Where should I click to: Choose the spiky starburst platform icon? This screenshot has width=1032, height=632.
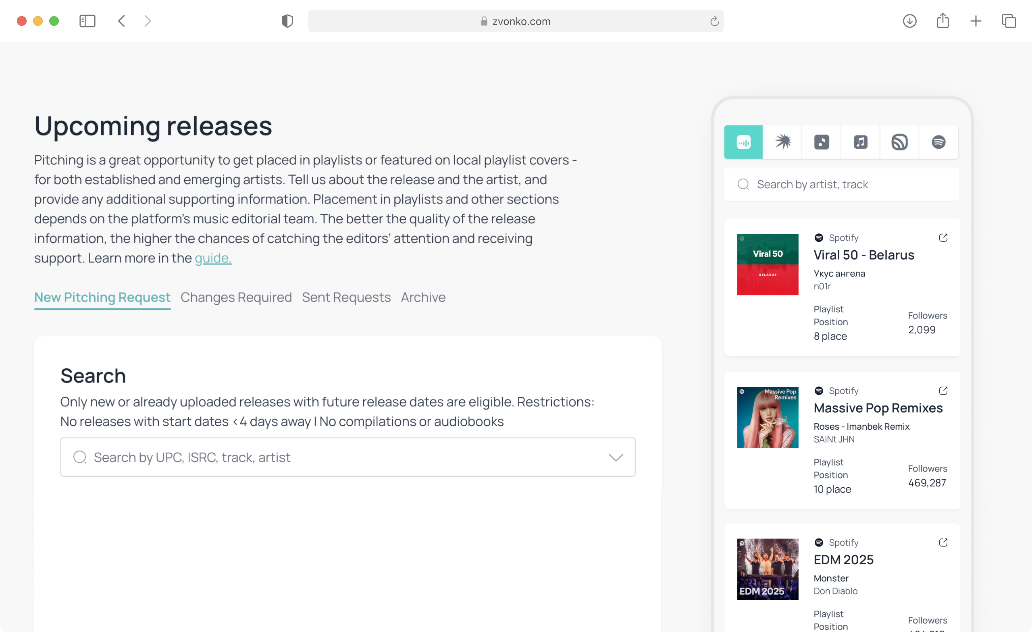click(x=782, y=142)
